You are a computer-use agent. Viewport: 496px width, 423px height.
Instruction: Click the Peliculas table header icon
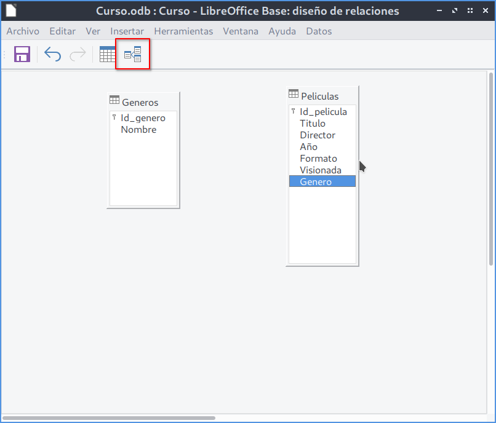(x=294, y=94)
